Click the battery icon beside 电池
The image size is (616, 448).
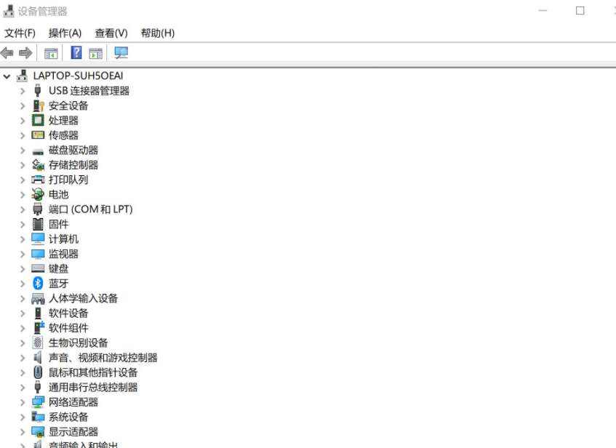coord(38,194)
